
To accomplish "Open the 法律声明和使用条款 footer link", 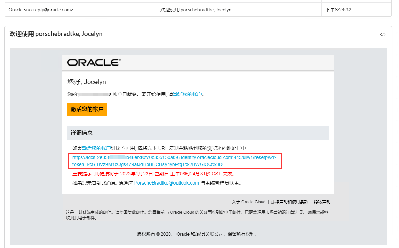I will pos(289,202).
